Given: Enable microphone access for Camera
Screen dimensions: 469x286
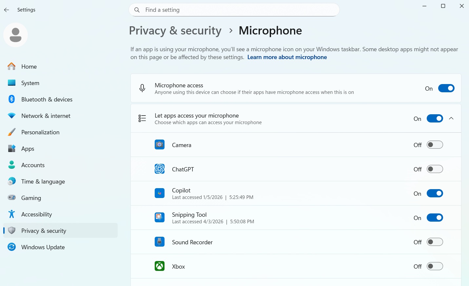Looking at the screenshot, I should pyautogui.click(x=435, y=144).
